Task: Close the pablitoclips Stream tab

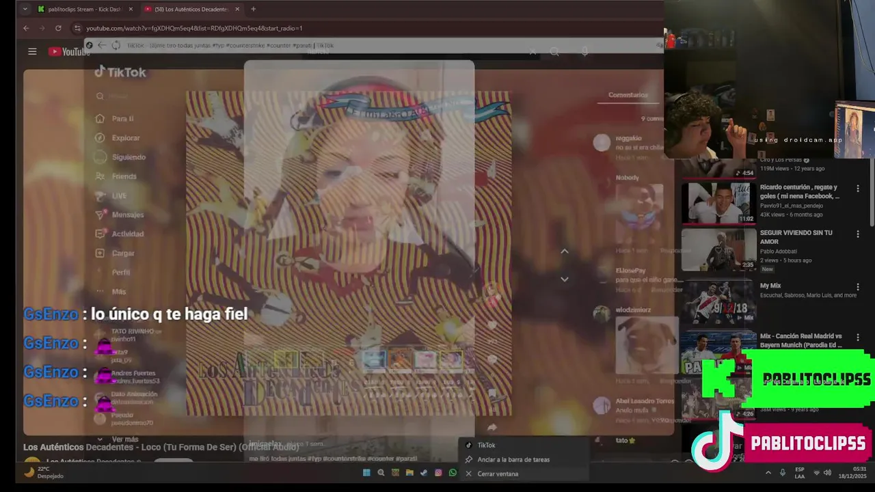Action: coord(131,9)
